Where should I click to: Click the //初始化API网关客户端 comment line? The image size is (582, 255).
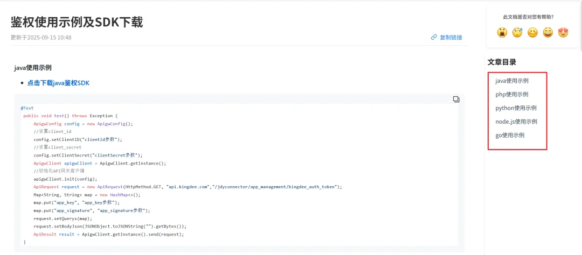pyautogui.click(x=59, y=171)
